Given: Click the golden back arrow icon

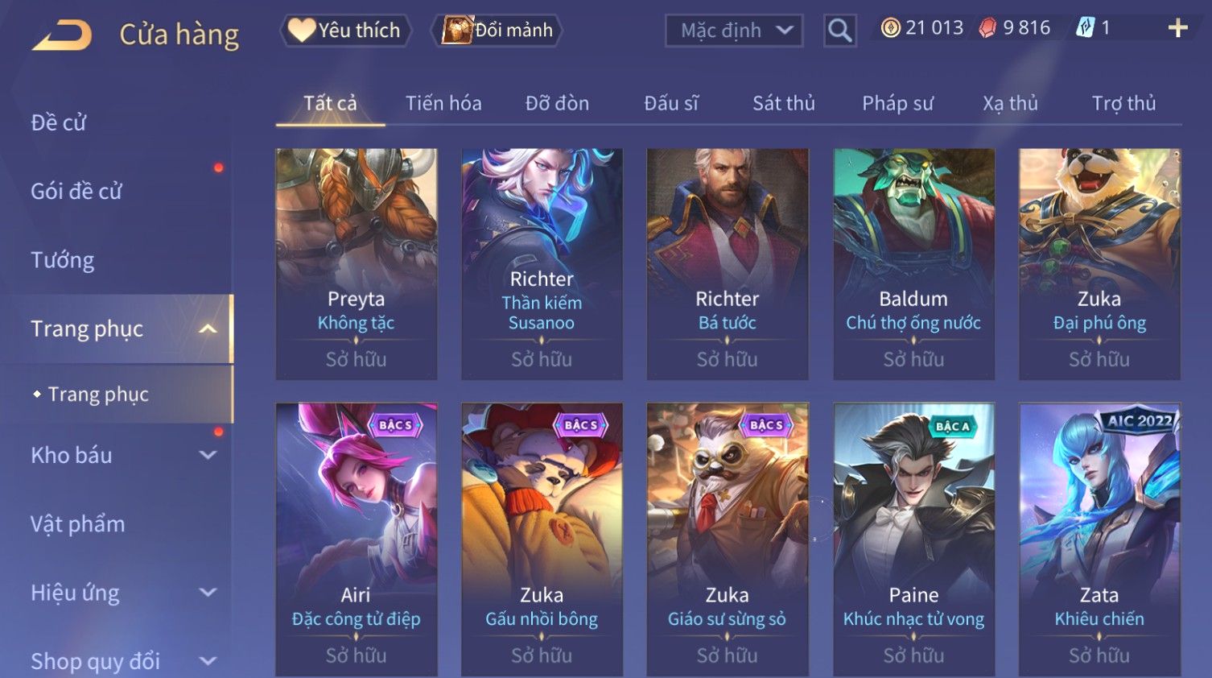Looking at the screenshot, I should click(x=62, y=35).
